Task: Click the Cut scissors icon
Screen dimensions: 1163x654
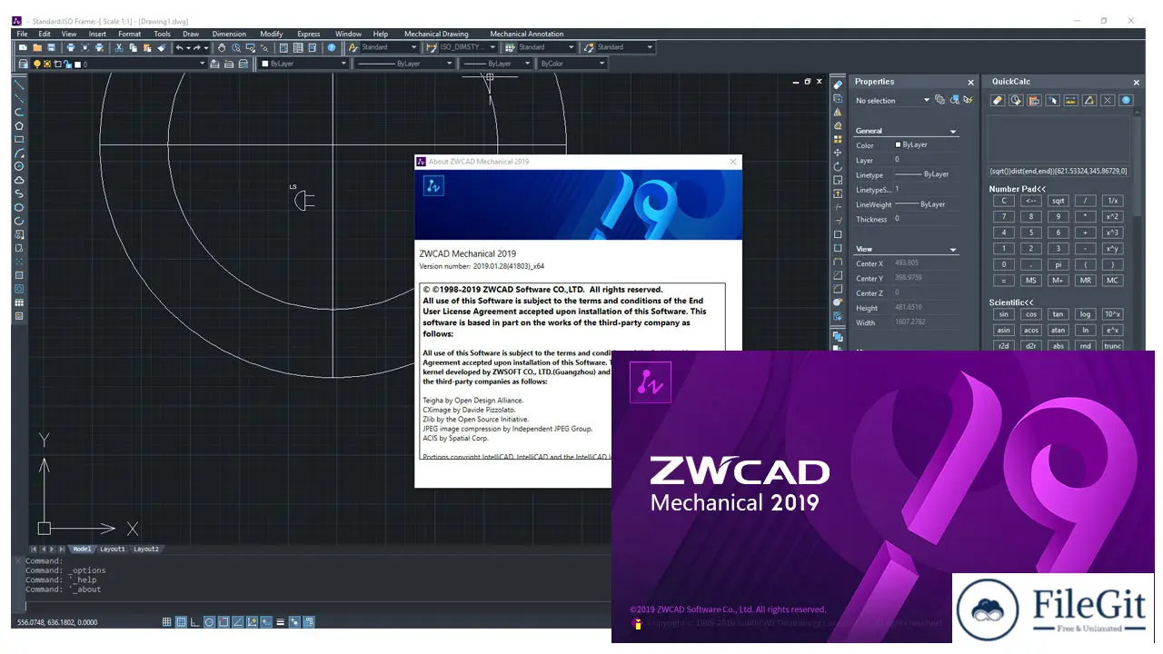Action: coord(119,47)
